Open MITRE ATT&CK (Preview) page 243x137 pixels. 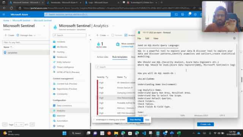68,72
